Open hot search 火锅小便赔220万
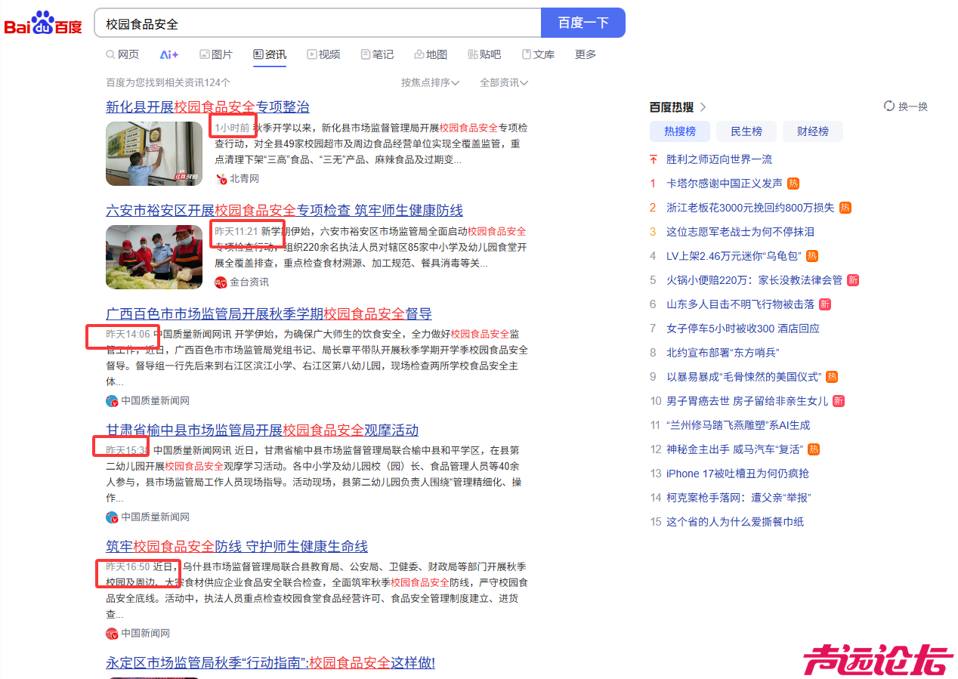The height and width of the screenshot is (679, 958). point(754,280)
